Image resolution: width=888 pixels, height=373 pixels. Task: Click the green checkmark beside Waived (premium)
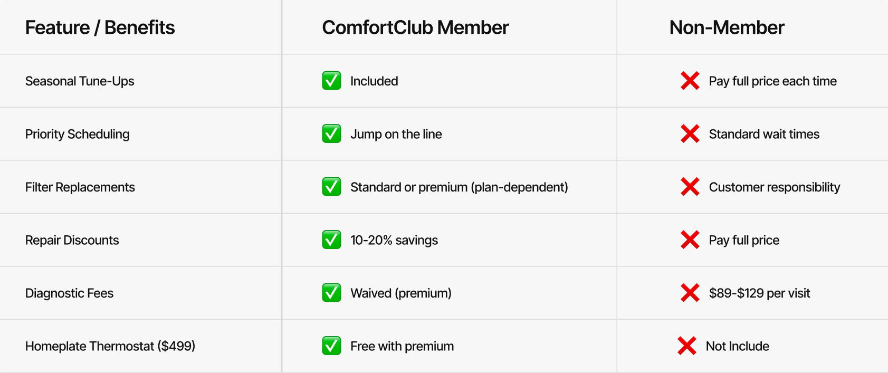pos(331,293)
